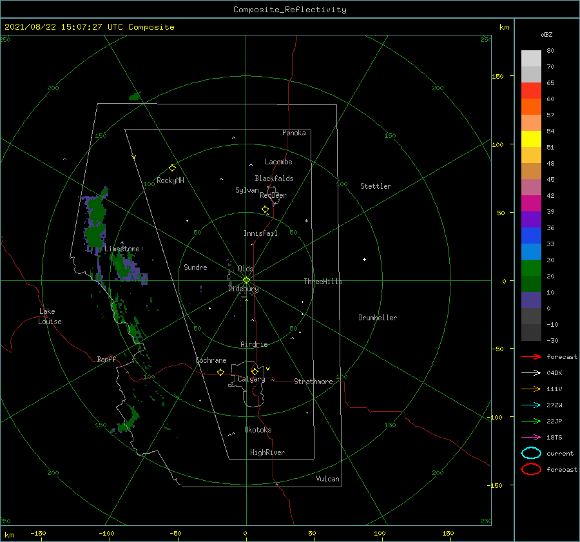Click the Sundre label on map
This screenshot has height=542, width=580.
coord(195,267)
